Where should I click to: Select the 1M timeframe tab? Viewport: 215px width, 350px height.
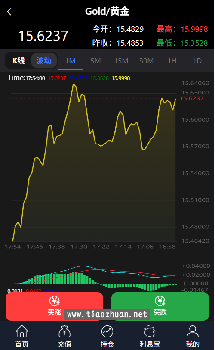[71, 61]
